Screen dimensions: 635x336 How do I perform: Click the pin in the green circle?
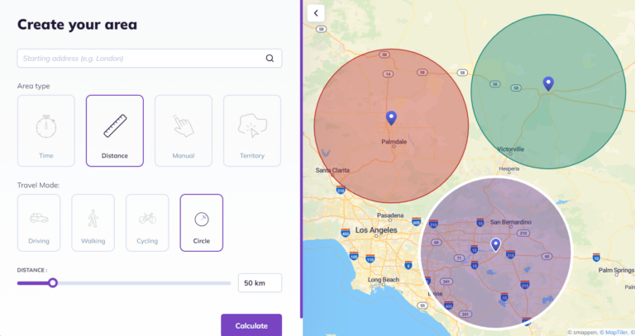[x=547, y=83]
